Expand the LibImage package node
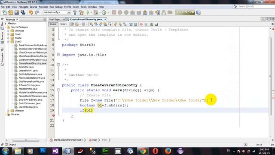Viewport: 275px width, 155px height. [8, 31]
